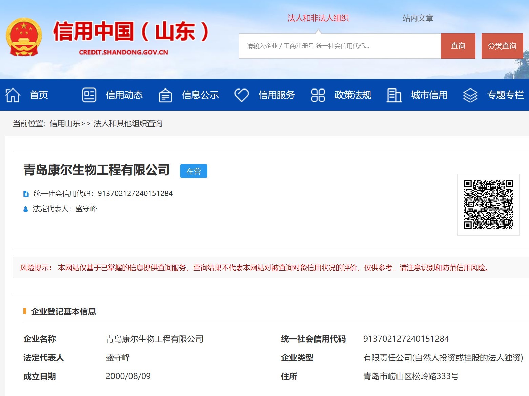Click the 查询 search button
The image size is (529, 396).
click(x=458, y=46)
